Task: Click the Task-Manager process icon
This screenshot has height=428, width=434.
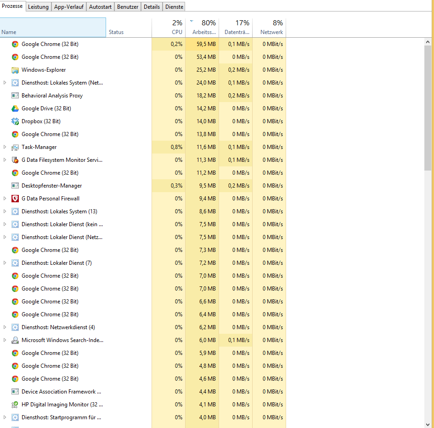Action: click(15, 147)
